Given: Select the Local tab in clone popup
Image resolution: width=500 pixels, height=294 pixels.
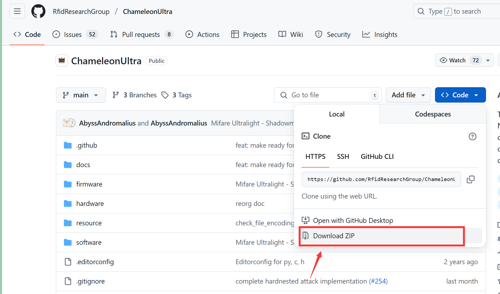Looking at the screenshot, I should [x=337, y=114].
